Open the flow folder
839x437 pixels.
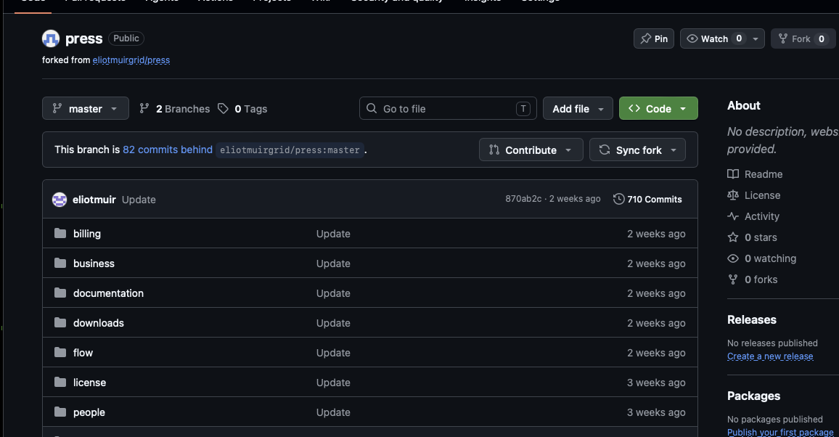83,353
